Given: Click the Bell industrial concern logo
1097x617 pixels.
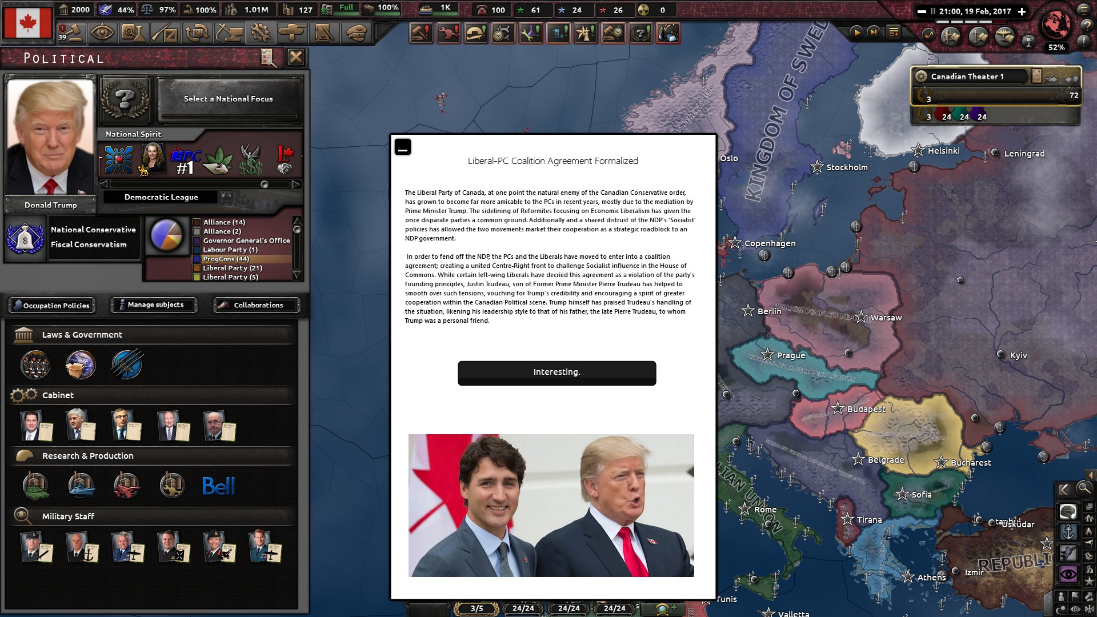Looking at the screenshot, I should coord(218,486).
